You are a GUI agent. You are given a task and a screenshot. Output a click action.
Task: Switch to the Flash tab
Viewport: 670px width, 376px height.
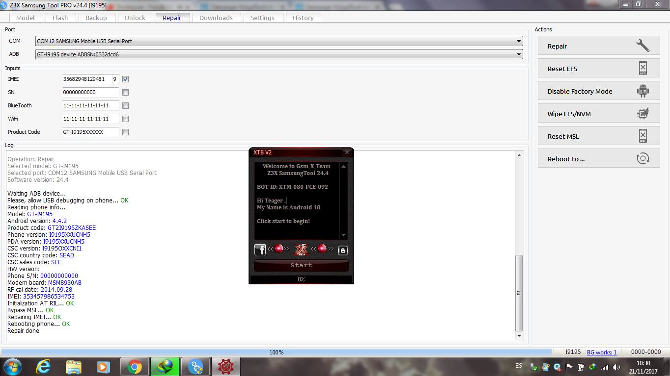[x=60, y=18]
